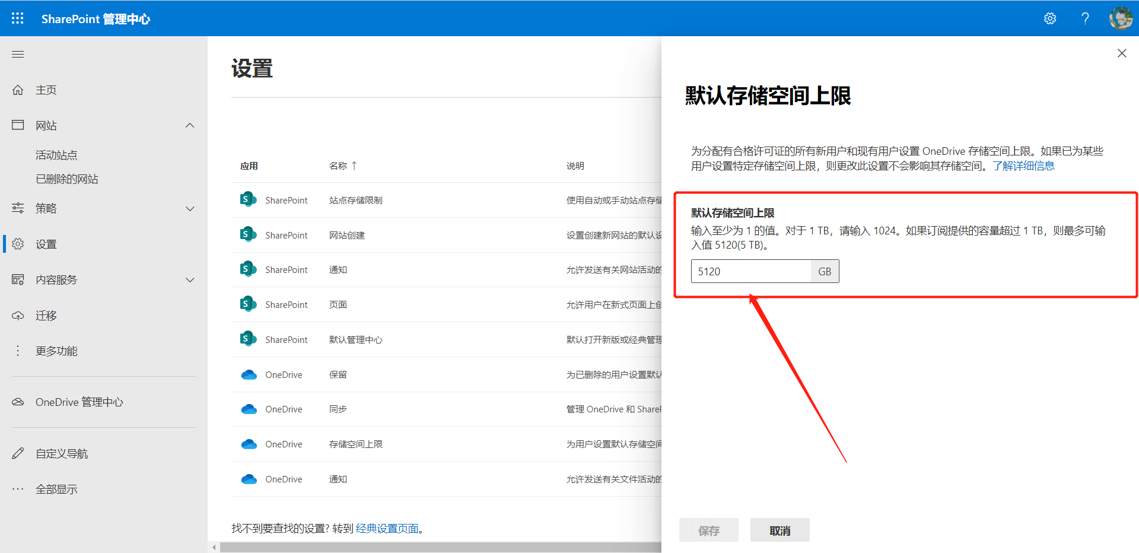Open the 站点存储限制 setting
The height and width of the screenshot is (553, 1139).
(x=356, y=200)
